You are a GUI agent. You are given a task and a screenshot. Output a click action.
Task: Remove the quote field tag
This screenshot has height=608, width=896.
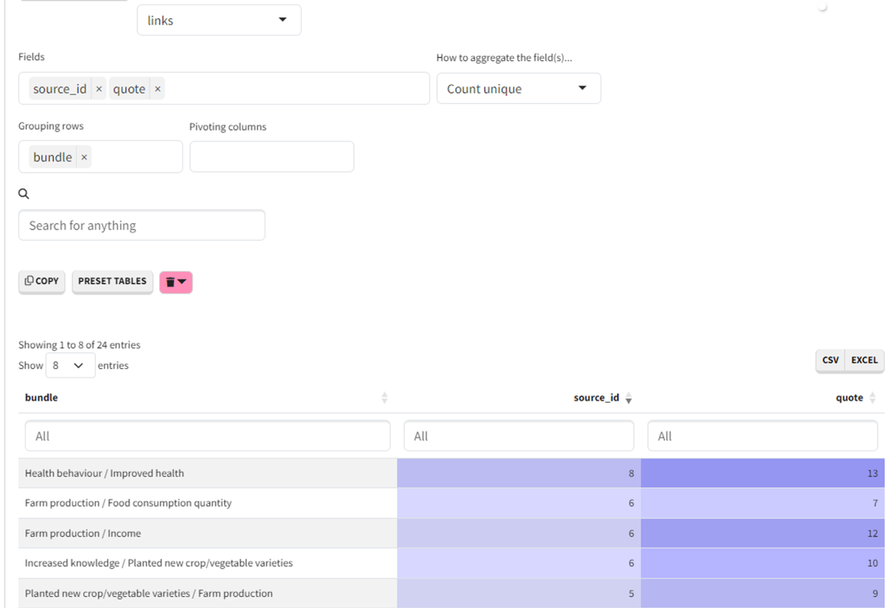[x=158, y=89]
